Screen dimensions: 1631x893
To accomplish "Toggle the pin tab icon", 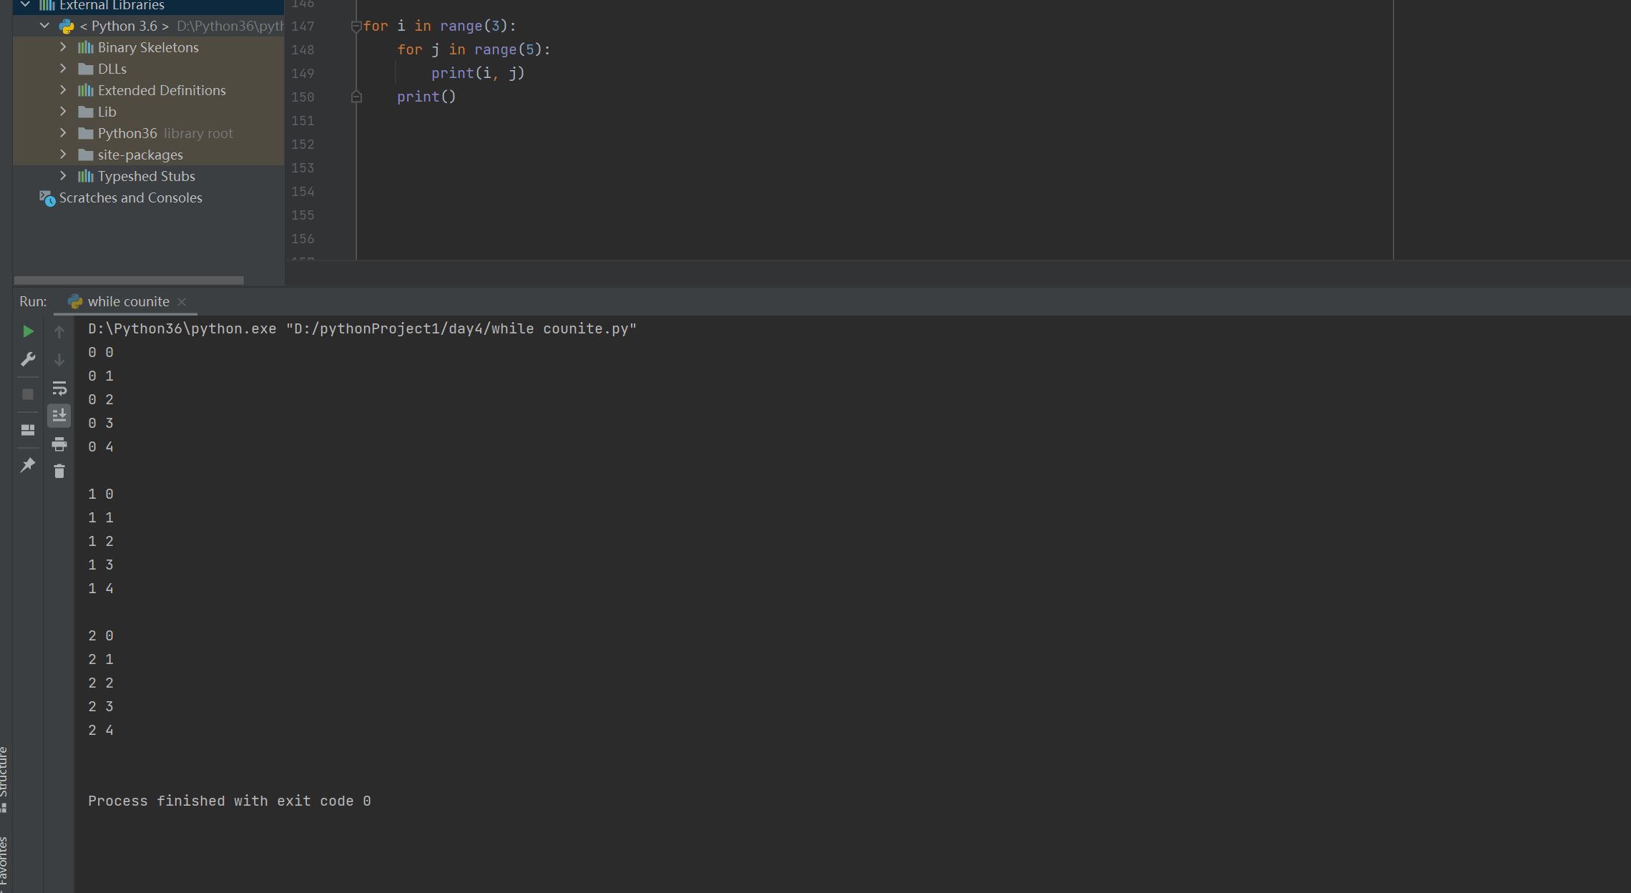I will click(x=28, y=466).
